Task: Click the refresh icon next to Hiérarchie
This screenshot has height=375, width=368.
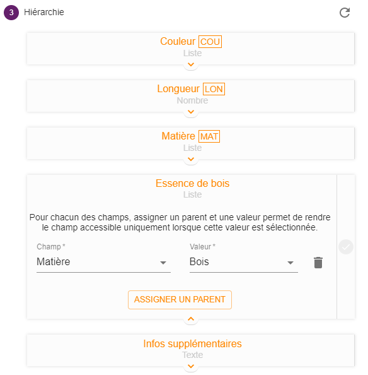Action: [345, 13]
